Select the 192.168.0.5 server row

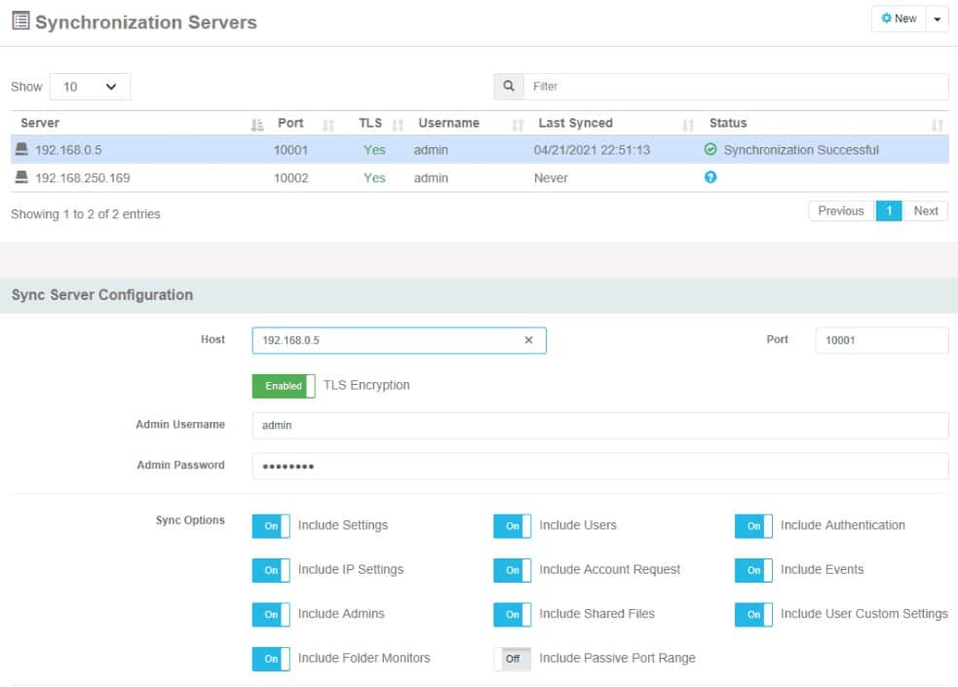coord(479,150)
